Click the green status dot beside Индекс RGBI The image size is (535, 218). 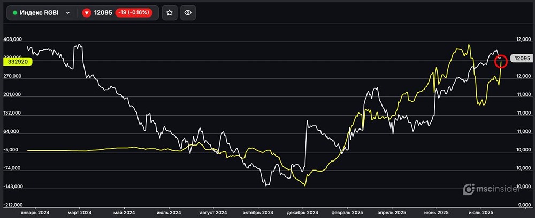click(15, 12)
